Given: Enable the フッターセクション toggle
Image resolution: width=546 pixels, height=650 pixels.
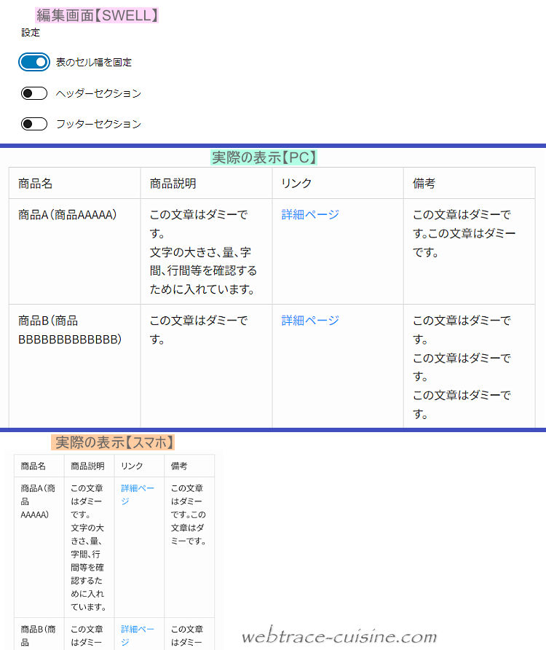Looking at the screenshot, I should click(34, 124).
